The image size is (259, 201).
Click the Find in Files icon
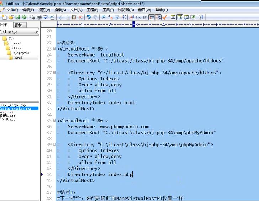tap(117, 17)
